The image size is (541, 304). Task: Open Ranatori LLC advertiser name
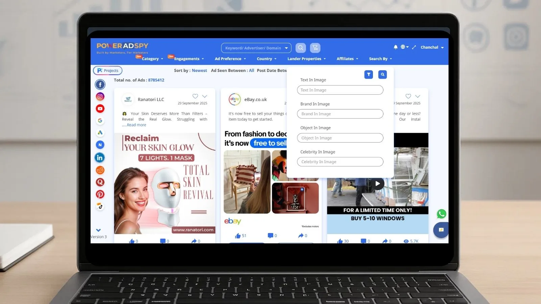coord(151,100)
